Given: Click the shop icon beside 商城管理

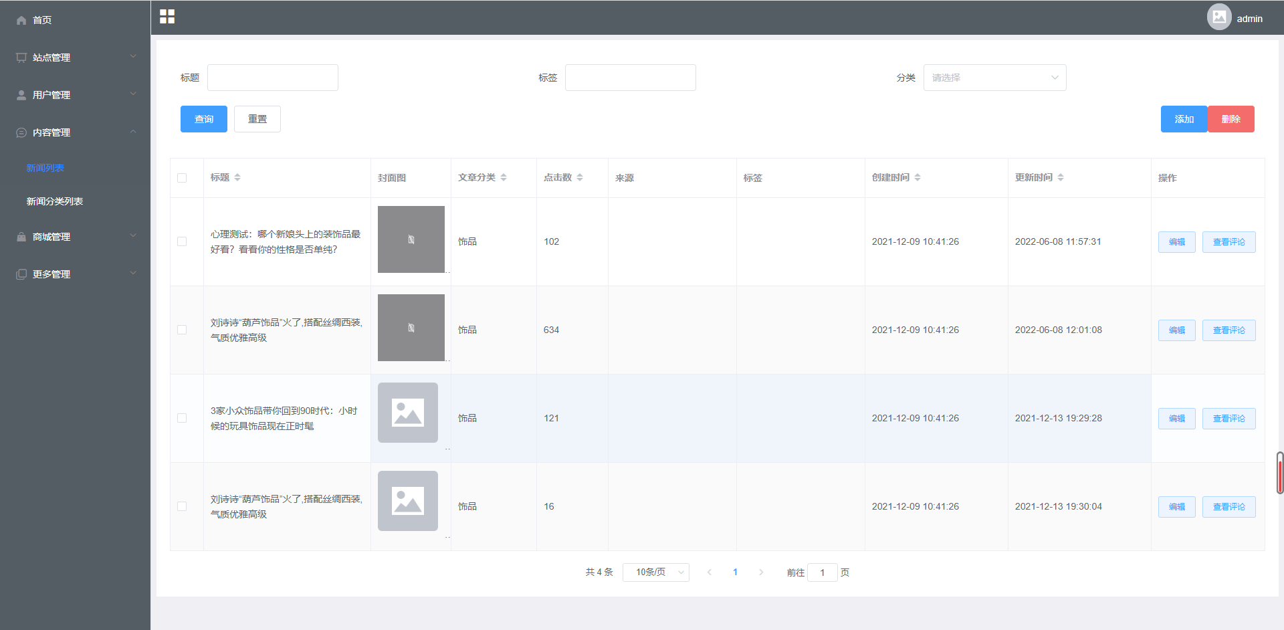Looking at the screenshot, I should [x=21, y=237].
